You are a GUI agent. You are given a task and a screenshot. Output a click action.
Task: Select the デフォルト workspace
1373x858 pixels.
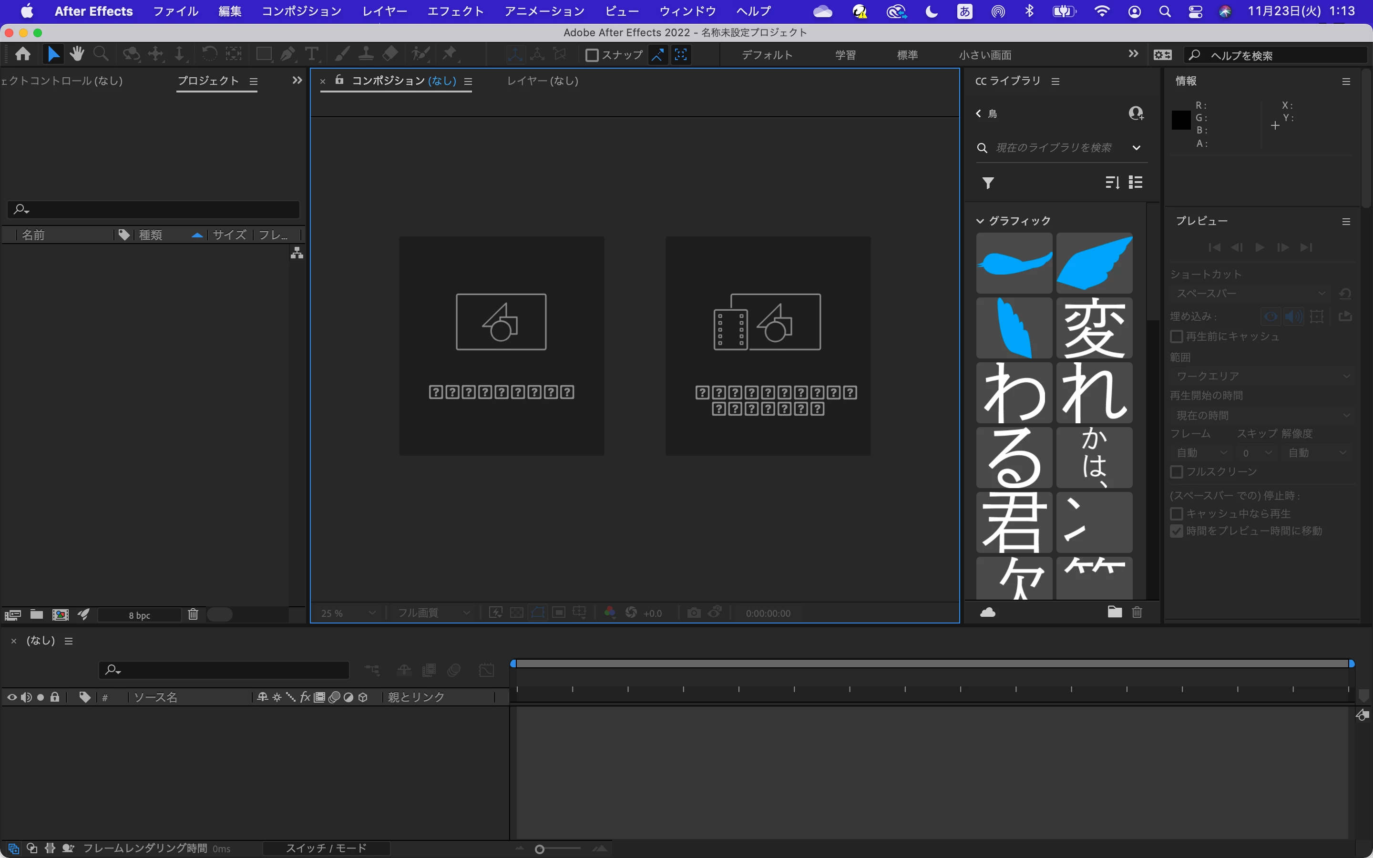[767, 55]
